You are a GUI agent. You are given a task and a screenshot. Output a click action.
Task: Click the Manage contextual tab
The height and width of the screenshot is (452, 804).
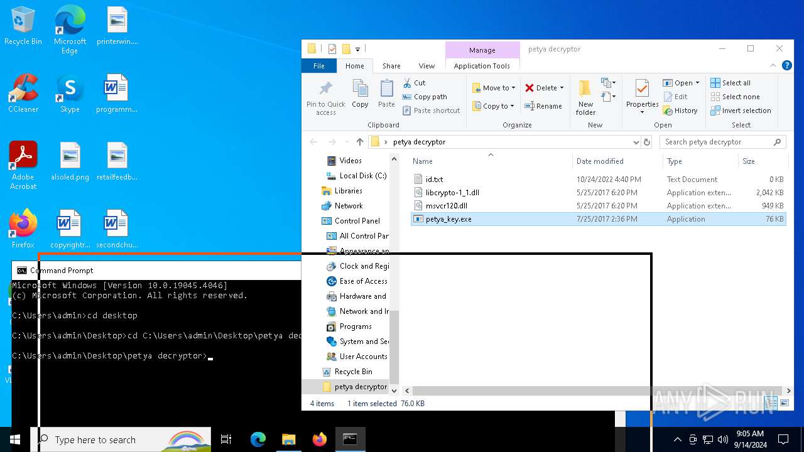click(482, 50)
